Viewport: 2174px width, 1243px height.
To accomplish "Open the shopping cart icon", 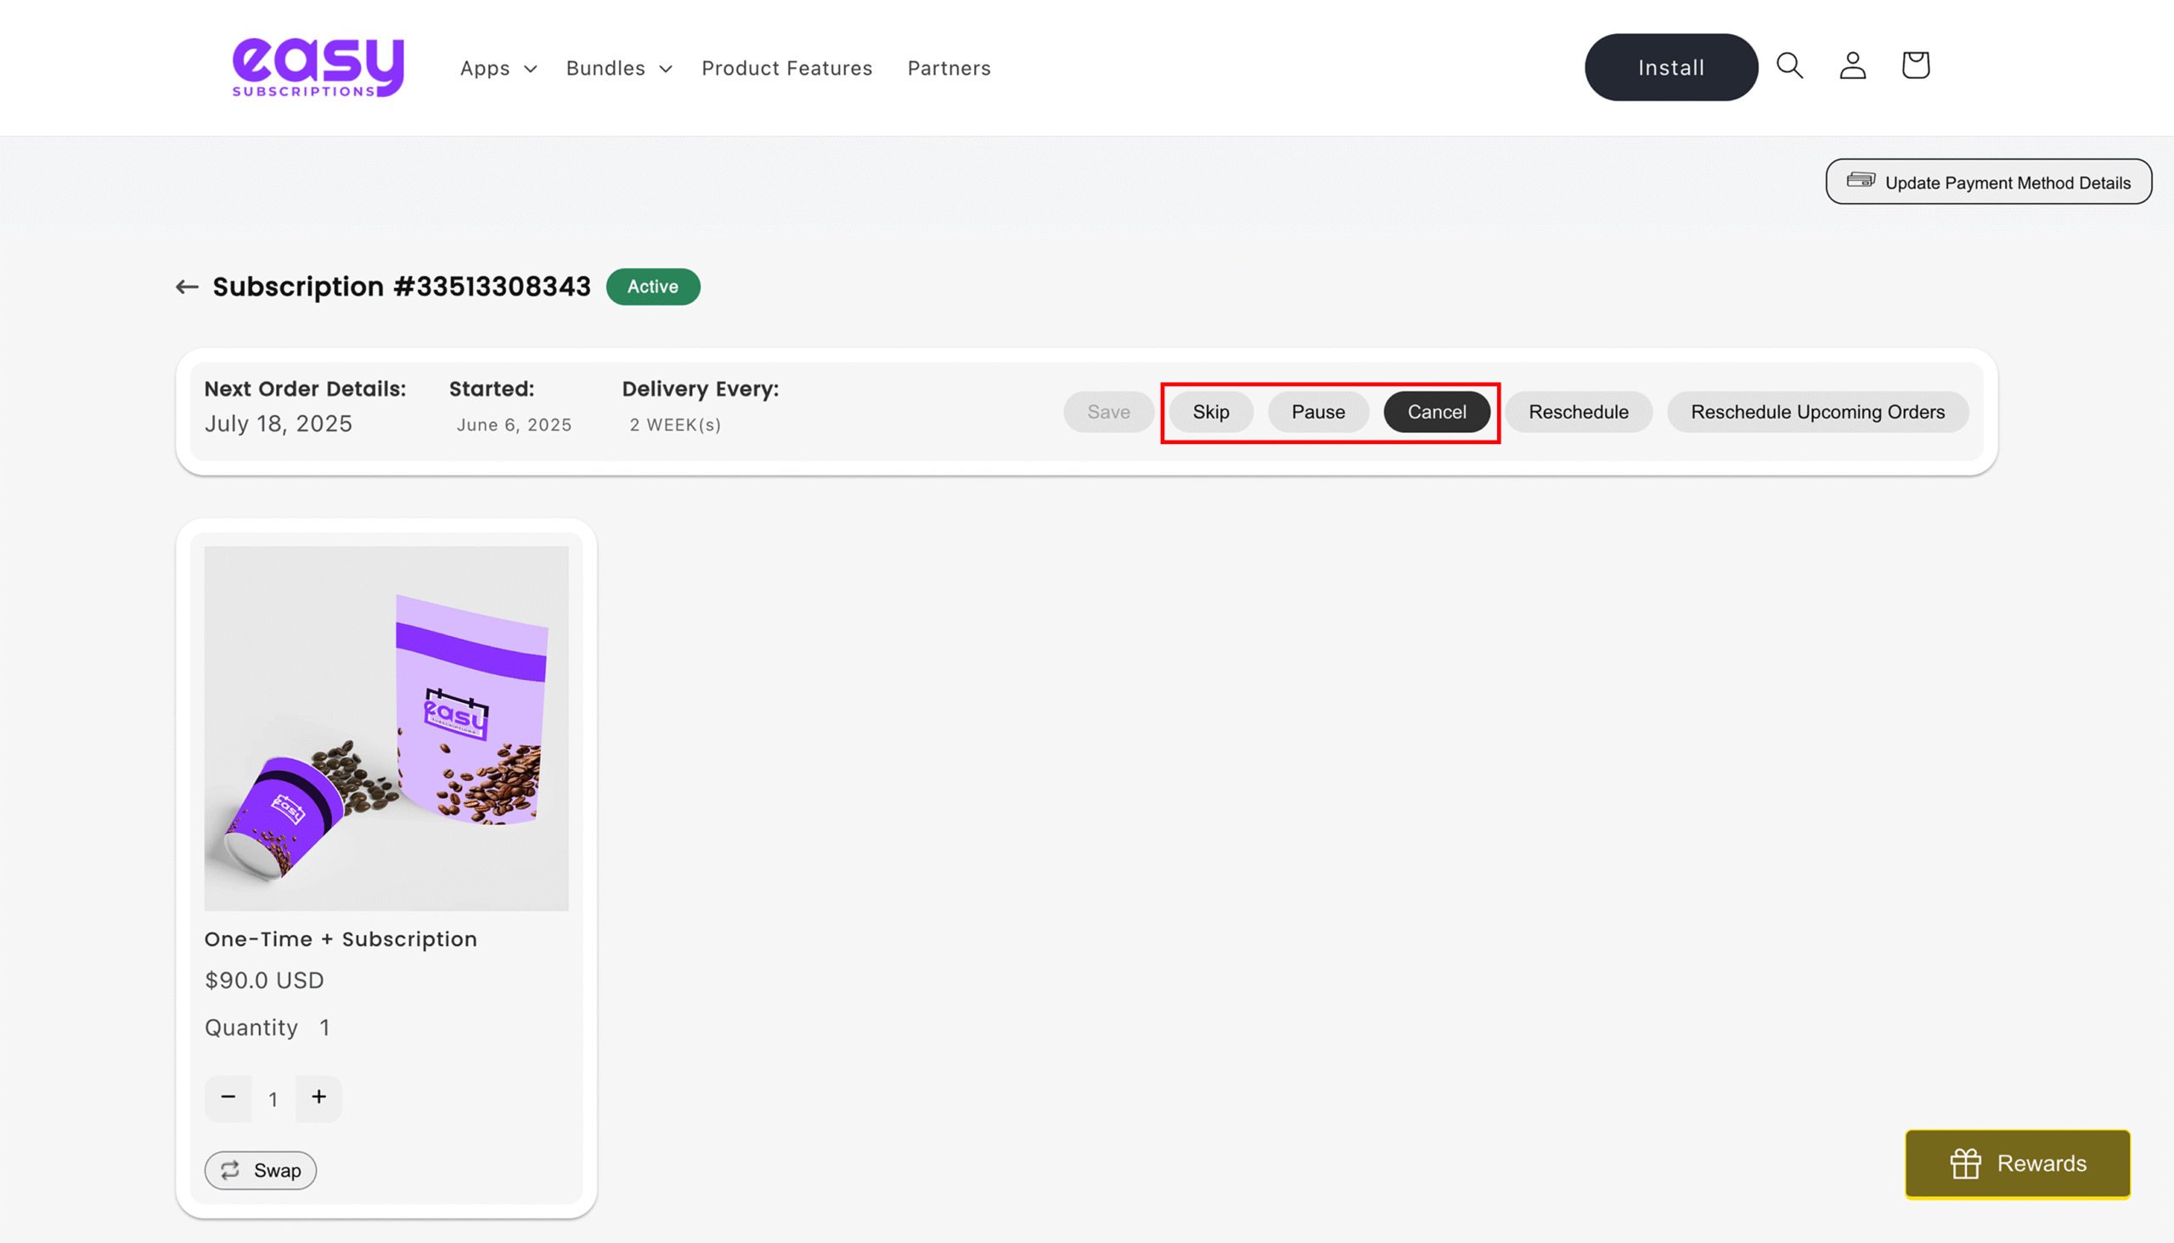I will click(x=1915, y=65).
